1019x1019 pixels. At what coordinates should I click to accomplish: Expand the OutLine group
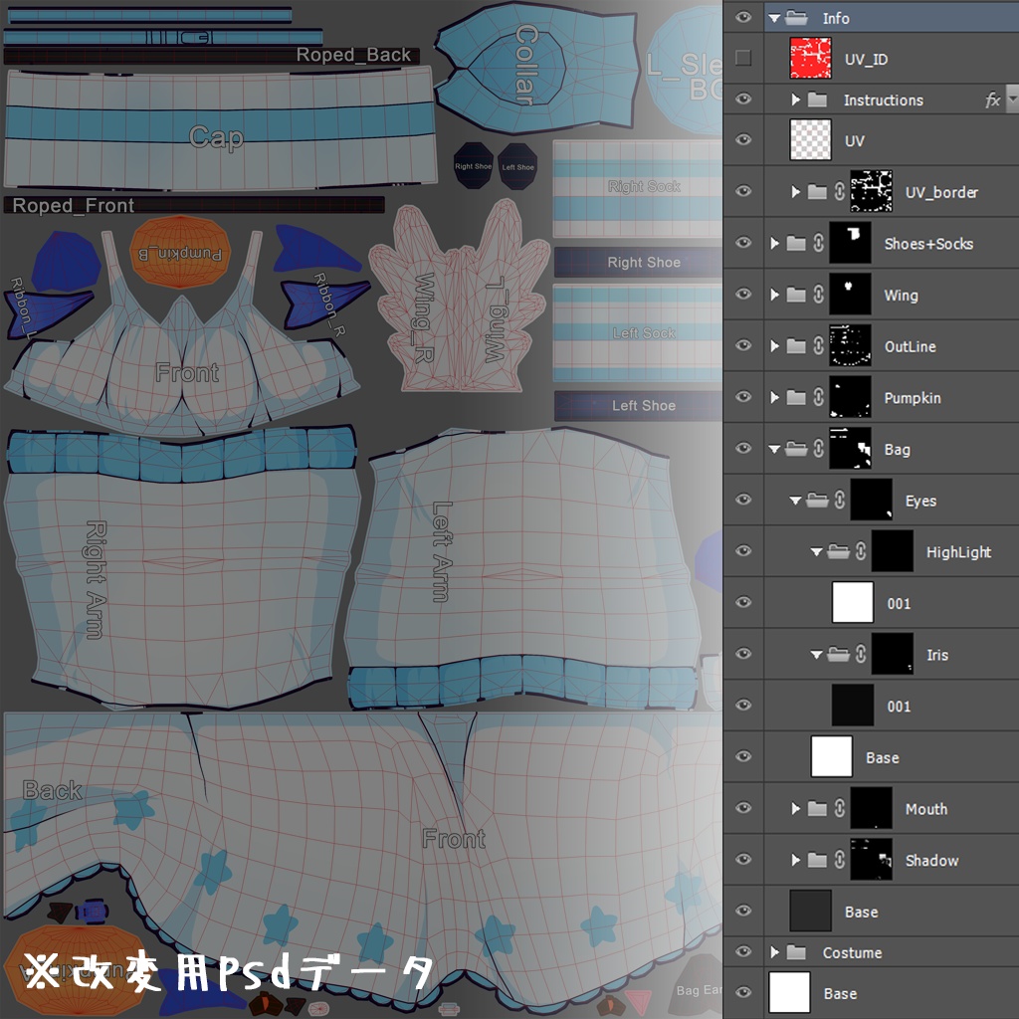[x=774, y=345]
